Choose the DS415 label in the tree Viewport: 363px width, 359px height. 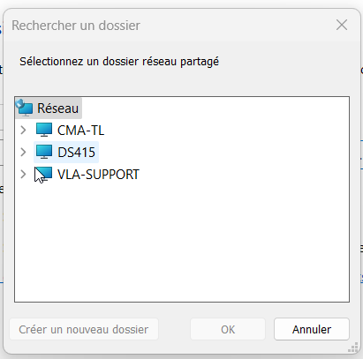(76, 153)
